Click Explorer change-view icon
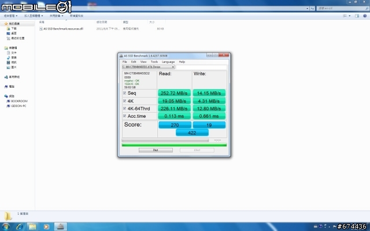Viewport: 370px width, 231px height. coord(345,16)
